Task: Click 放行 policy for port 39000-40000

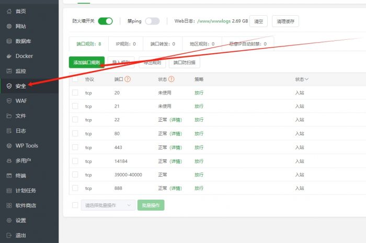Action: pos(199,175)
